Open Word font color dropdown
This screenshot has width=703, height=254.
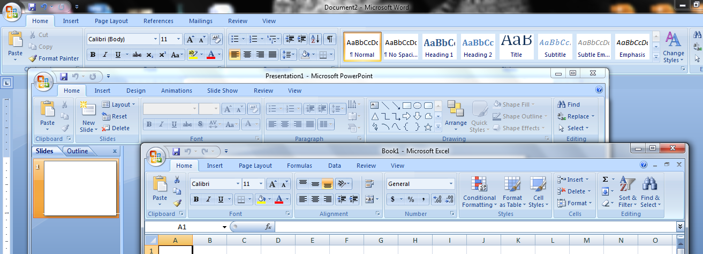pos(220,55)
